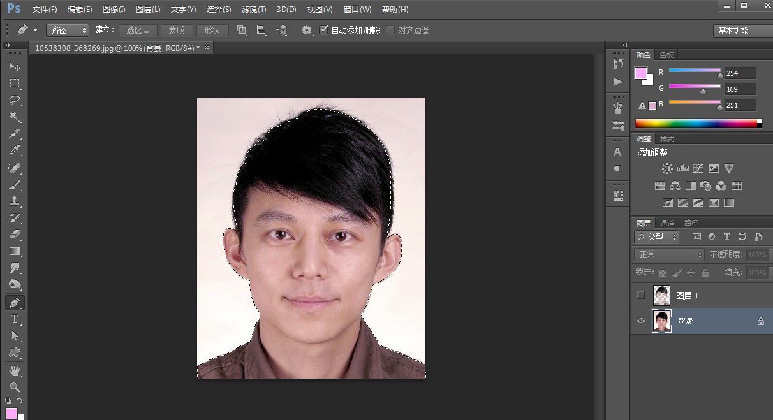This screenshot has width=773, height=420.
Task: Select the Brush tool
Action: pyautogui.click(x=15, y=185)
